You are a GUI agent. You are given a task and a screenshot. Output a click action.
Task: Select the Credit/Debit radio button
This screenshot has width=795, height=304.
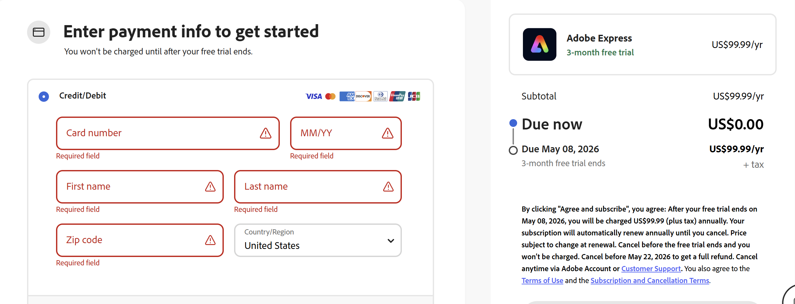tap(44, 96)
